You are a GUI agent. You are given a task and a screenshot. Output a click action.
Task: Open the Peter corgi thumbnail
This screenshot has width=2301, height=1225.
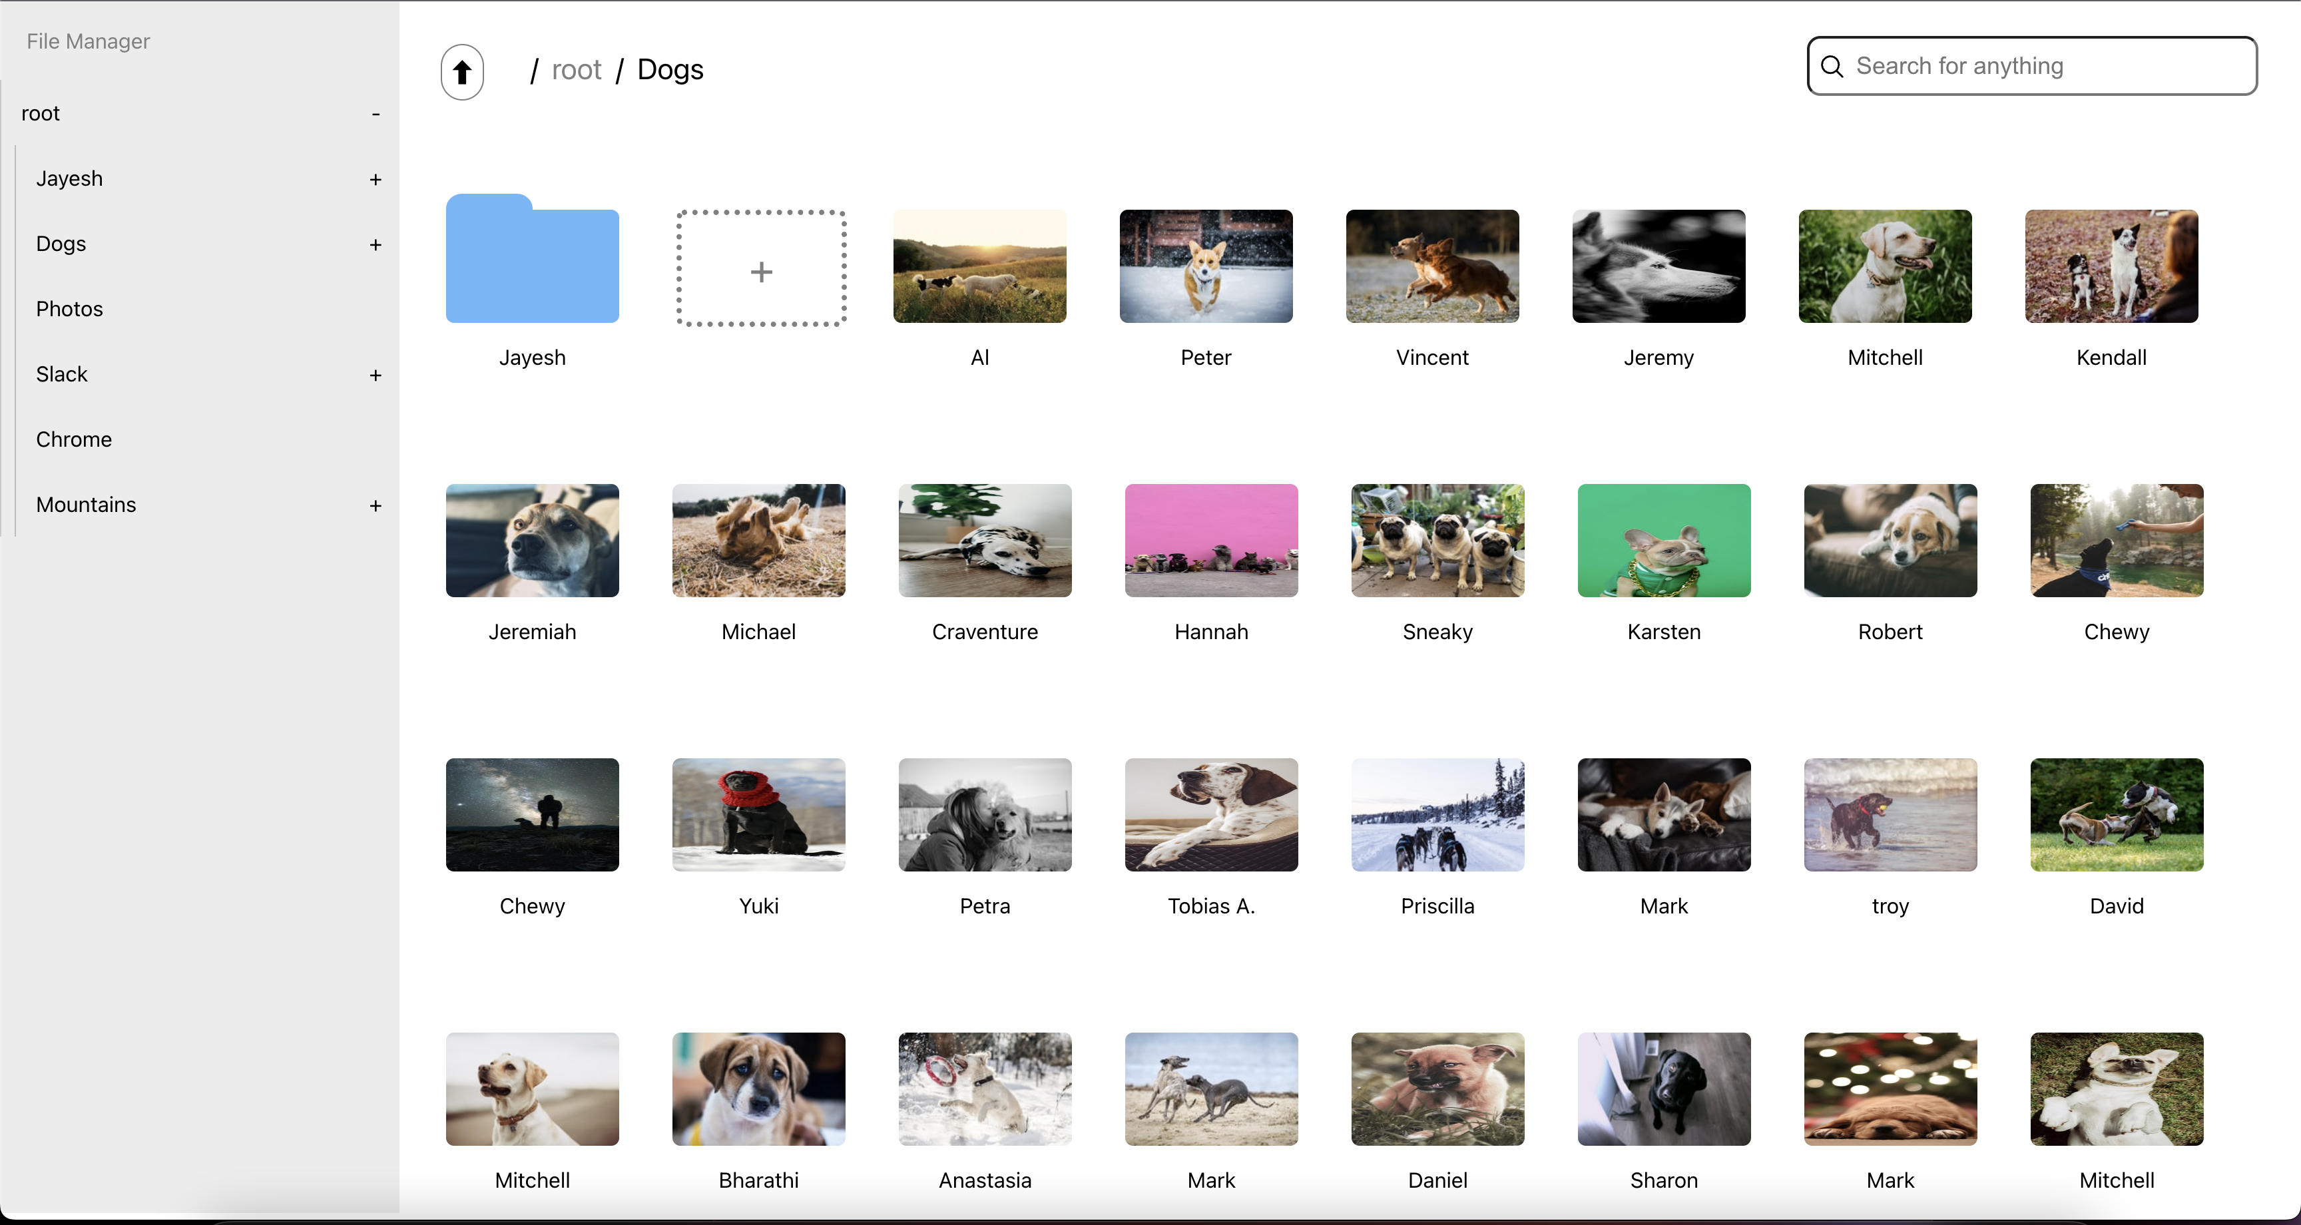tap(1206, 266)
